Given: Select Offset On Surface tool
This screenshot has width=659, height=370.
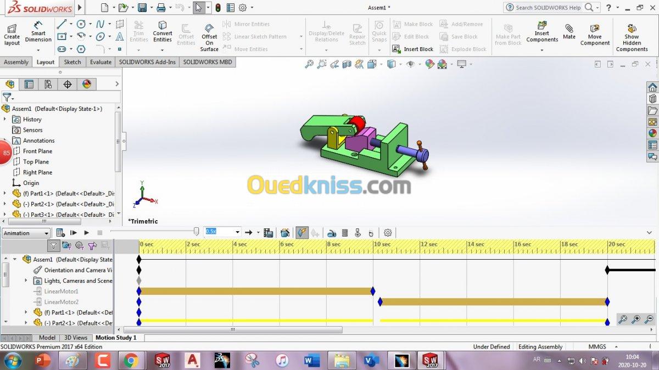Looking at the screenshot, I should (x=209, y=37).
